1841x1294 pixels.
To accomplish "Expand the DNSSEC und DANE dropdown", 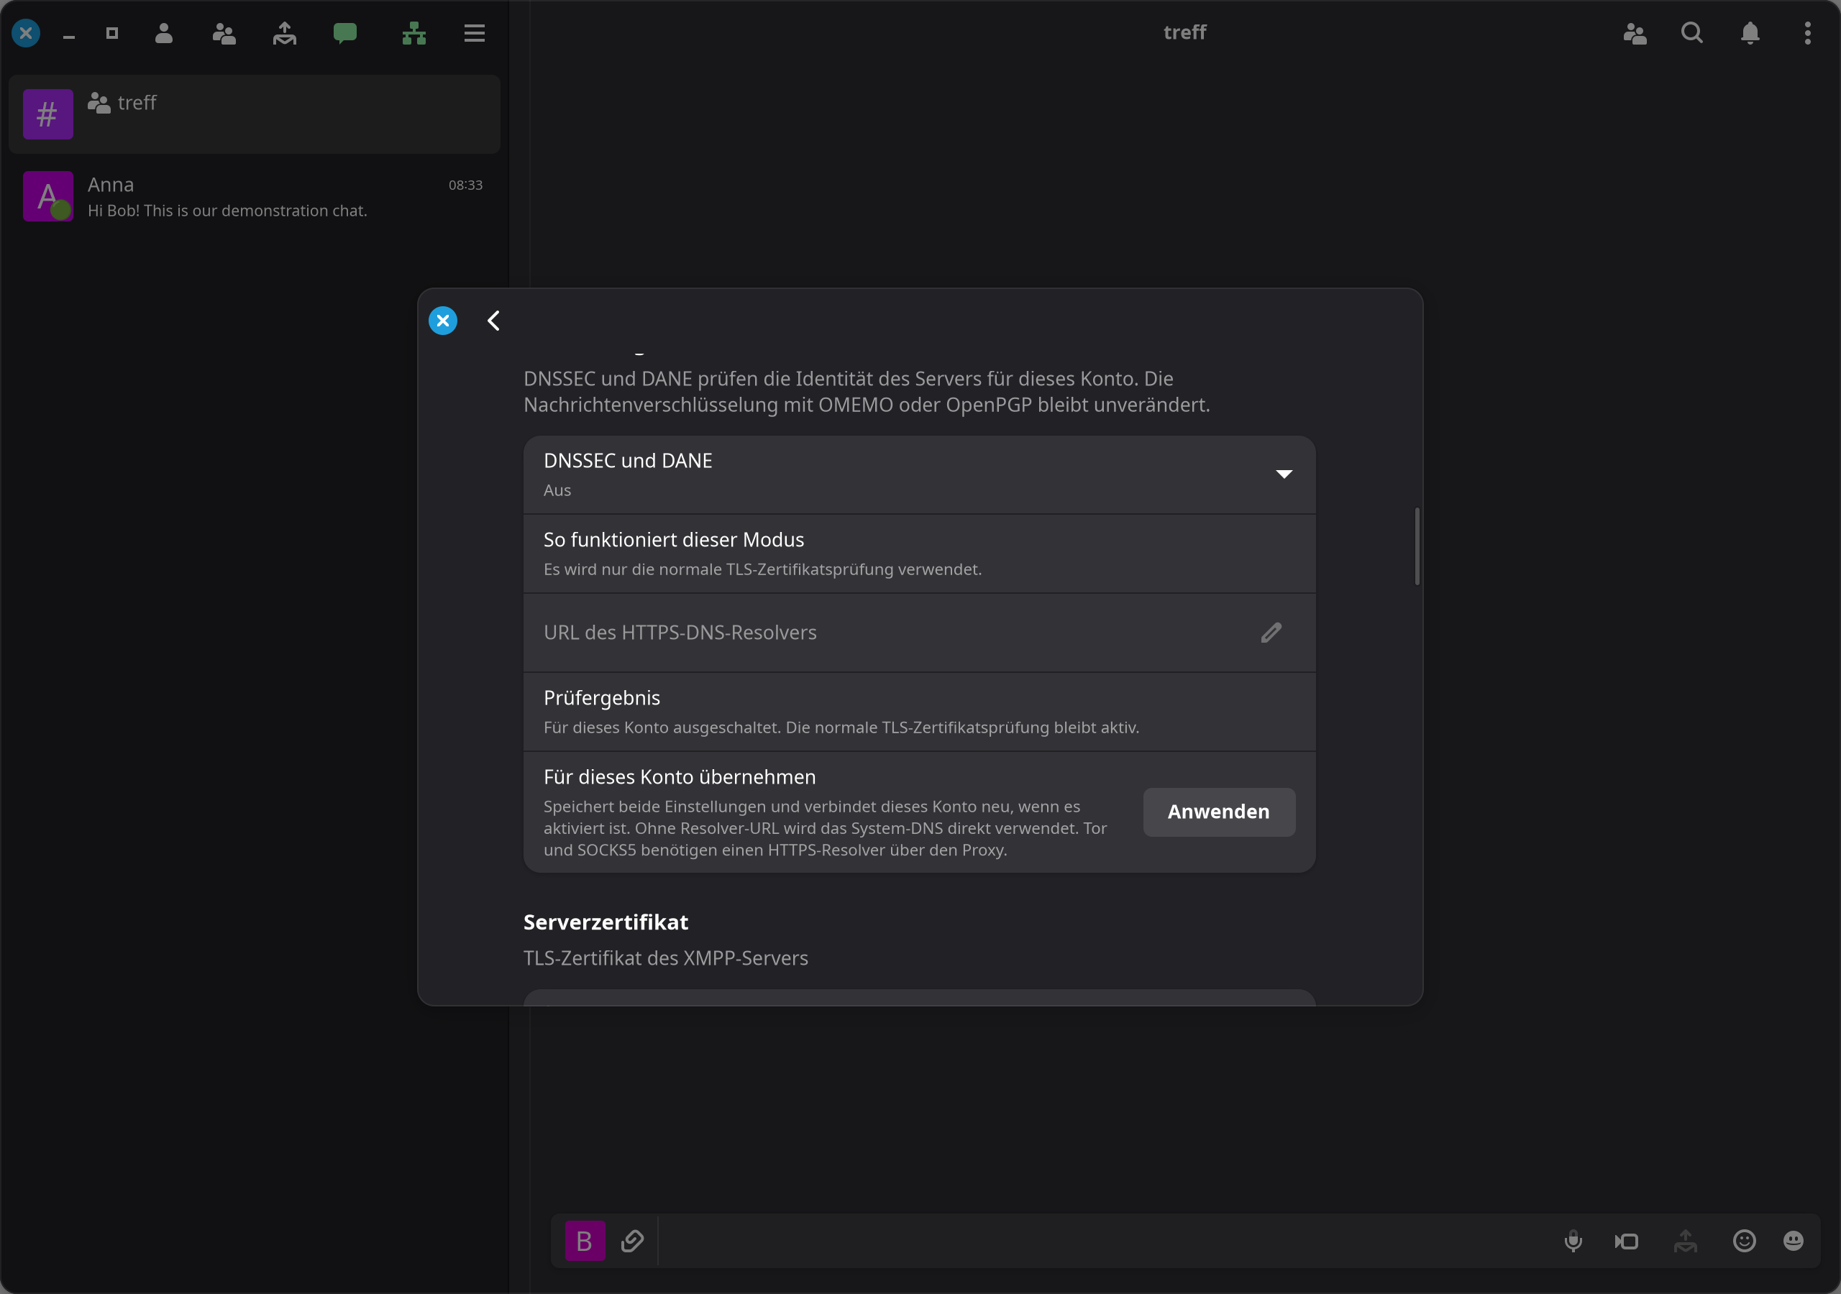I will (x=919, y=474).
